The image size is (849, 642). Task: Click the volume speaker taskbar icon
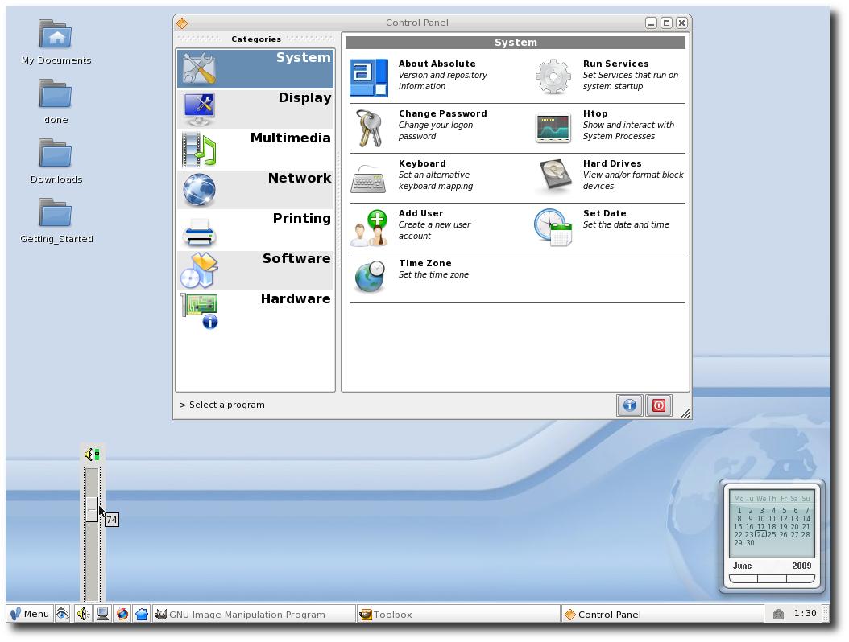(83, 614)
